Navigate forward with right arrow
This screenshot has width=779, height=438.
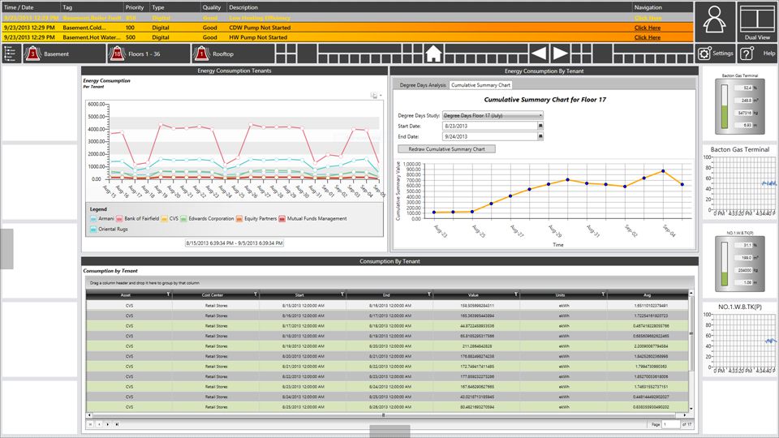[560, 54]
